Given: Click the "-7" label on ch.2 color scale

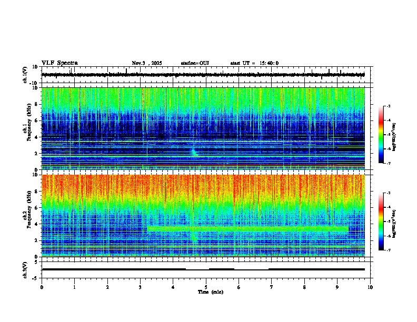Looking at the screenshot, I should [388, 250].
